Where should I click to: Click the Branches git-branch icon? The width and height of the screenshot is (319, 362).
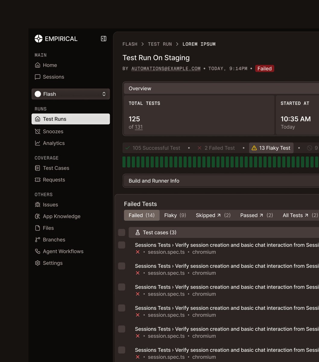click(x=38, y=240)
